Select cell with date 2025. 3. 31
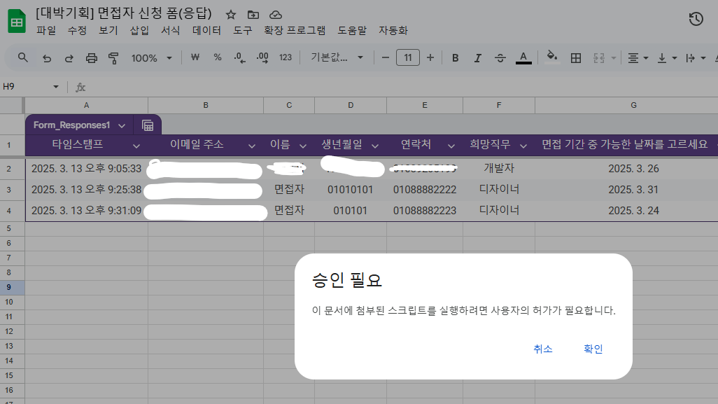Image resolution: width=718 pixels, height=404 pixels. 633,190
